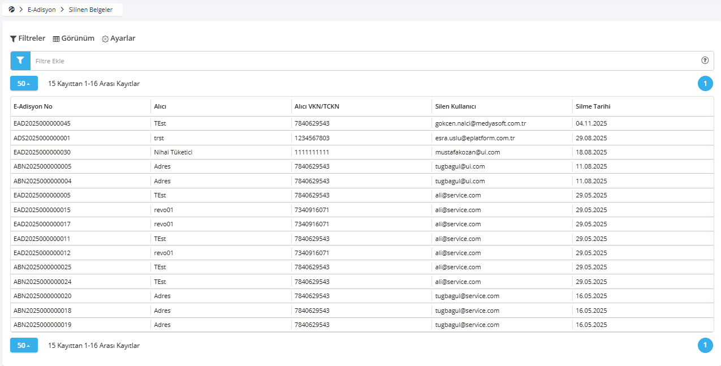
Task: Select row EAD2025000000045
Action: (x=362, y=123)
